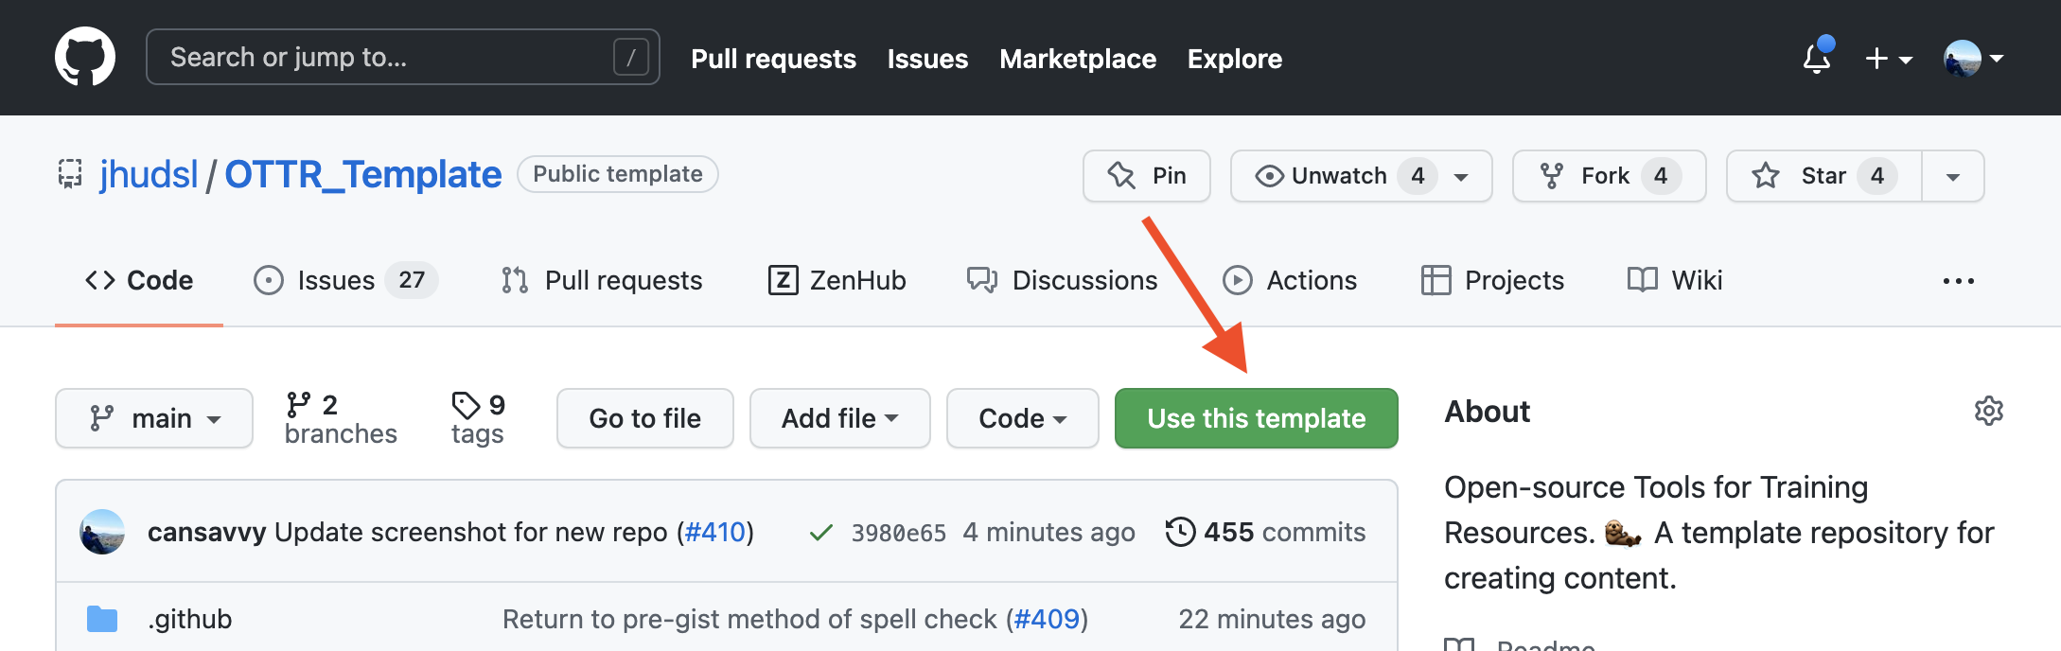
Task: Open the .github folder
Action: tap(190, 619)
